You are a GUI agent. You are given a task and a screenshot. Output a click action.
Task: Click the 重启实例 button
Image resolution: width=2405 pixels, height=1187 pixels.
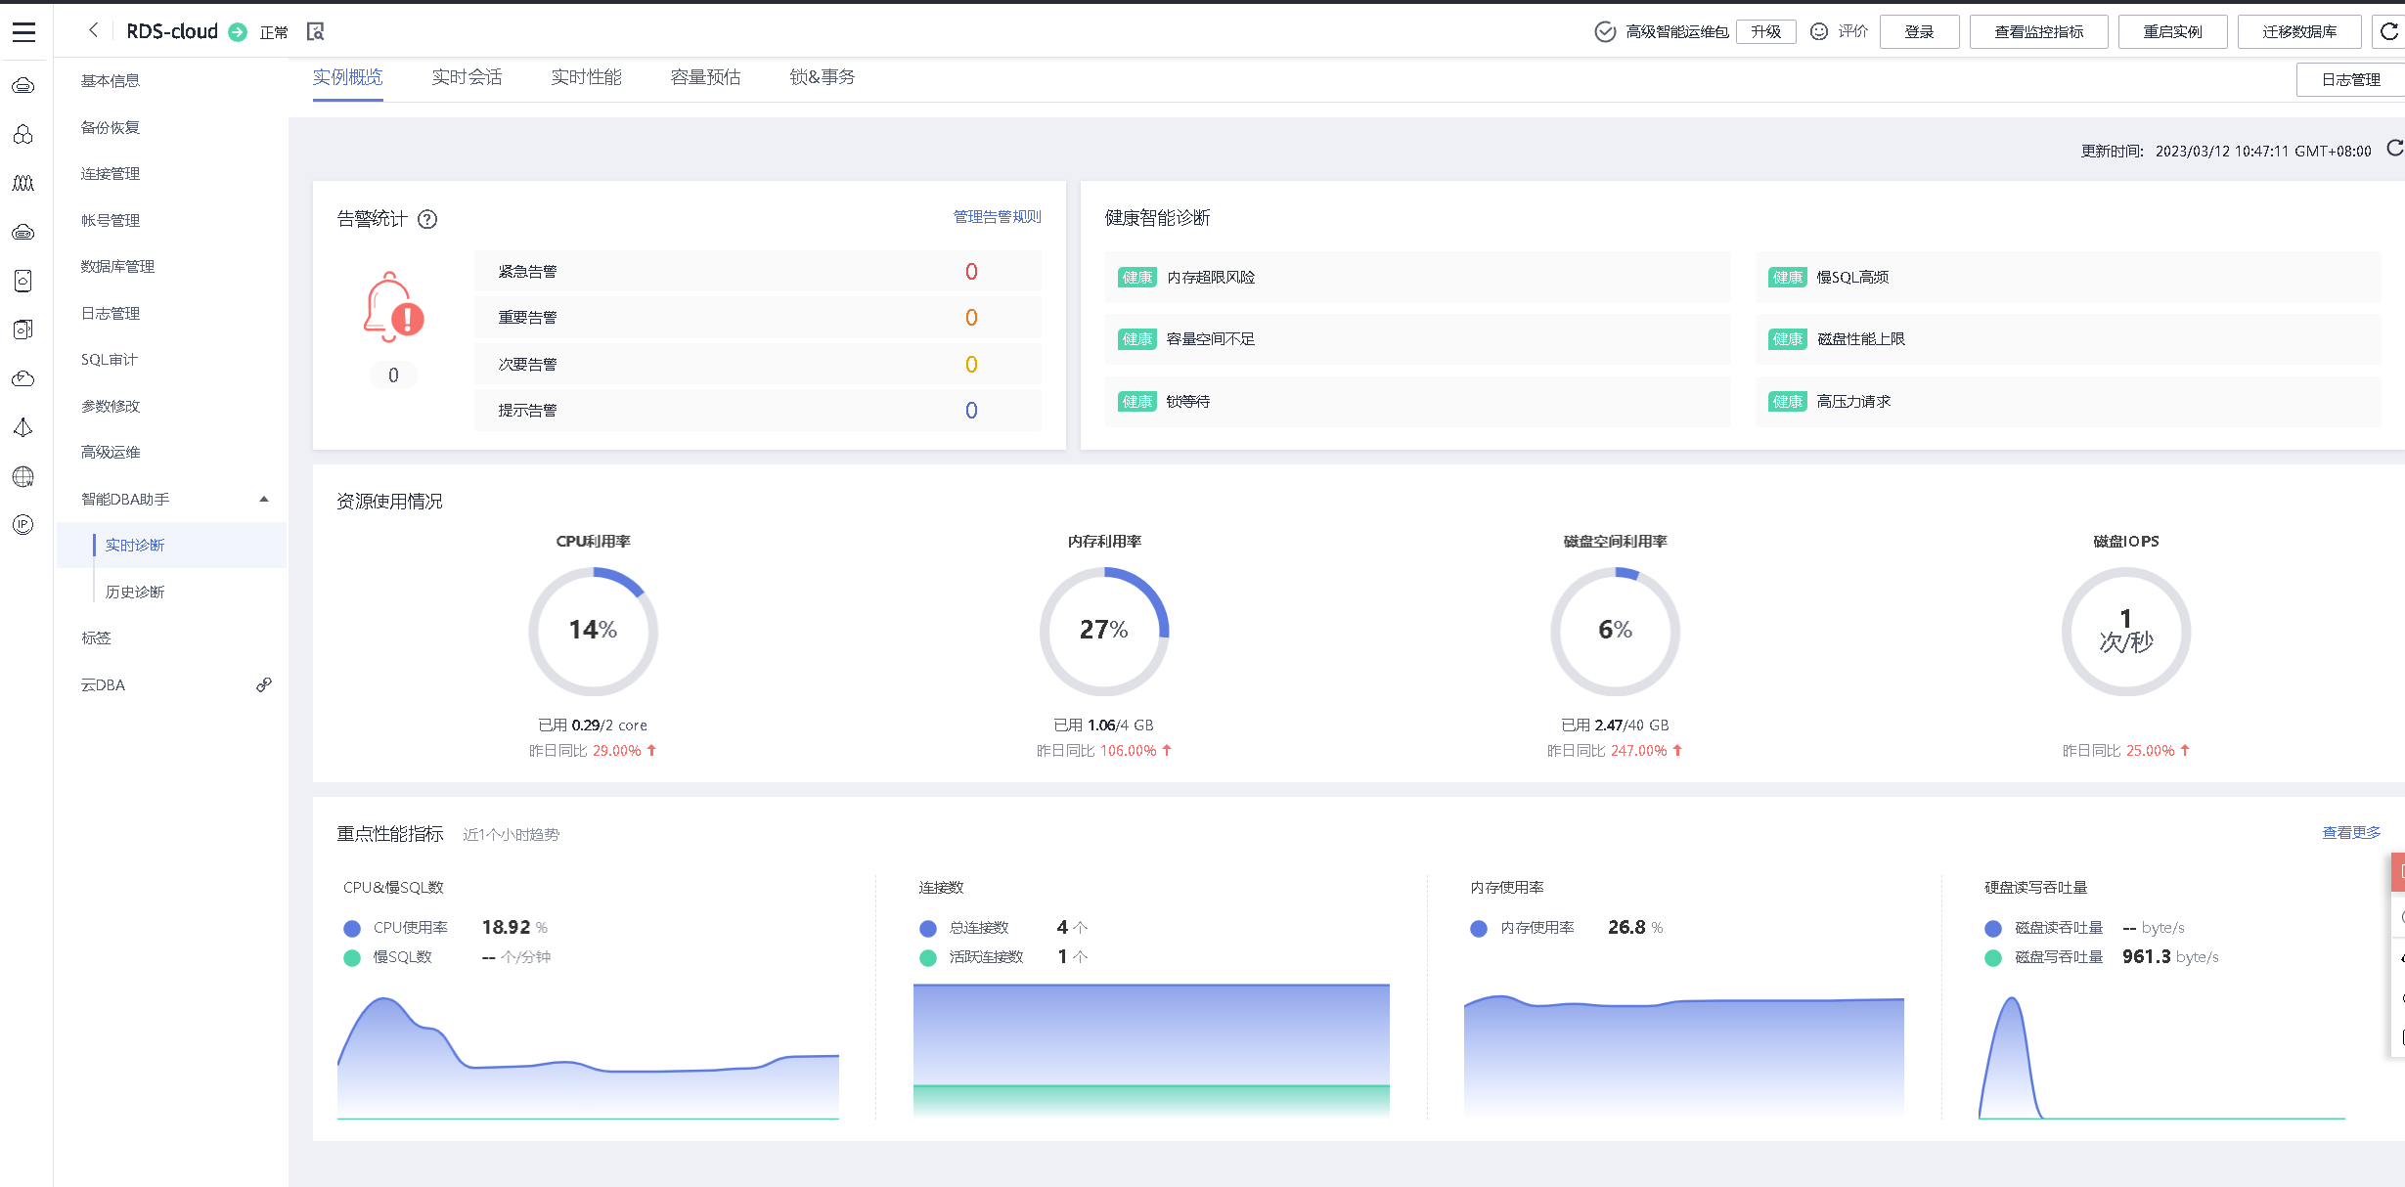point(2172,31)
